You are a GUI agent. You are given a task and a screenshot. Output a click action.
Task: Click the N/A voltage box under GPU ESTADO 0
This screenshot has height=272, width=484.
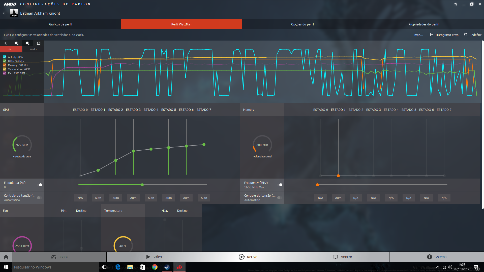80,198
